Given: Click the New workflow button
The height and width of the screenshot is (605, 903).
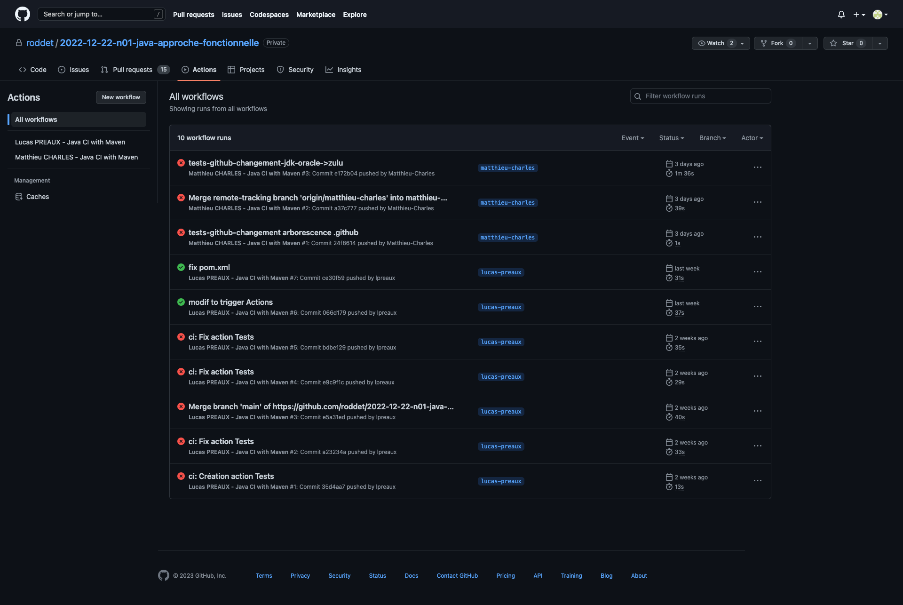Looking at the screenshot, I should [x=121, y=97].
